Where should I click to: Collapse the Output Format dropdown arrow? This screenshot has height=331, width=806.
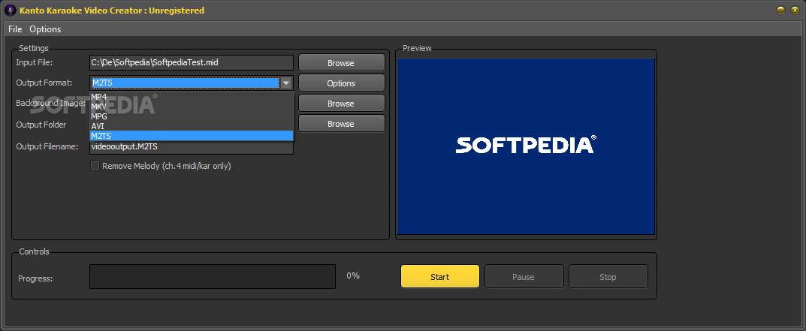[x=286, y=83]
